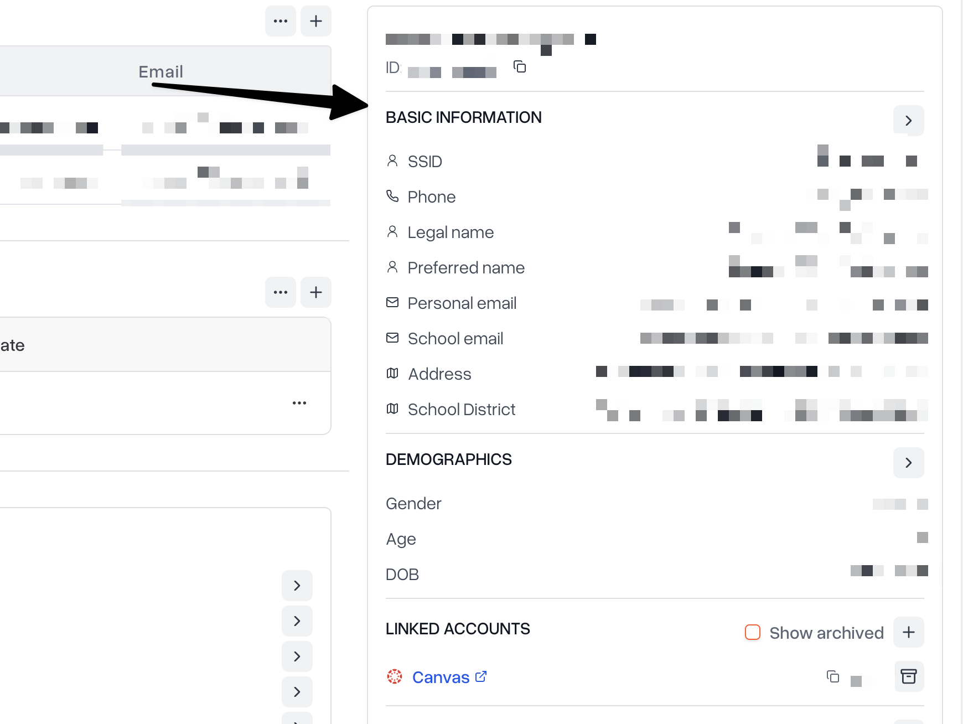Click the School email field row
Image resolution: width=963 pixels, height=724 pixels.
(x=656, y=338)
